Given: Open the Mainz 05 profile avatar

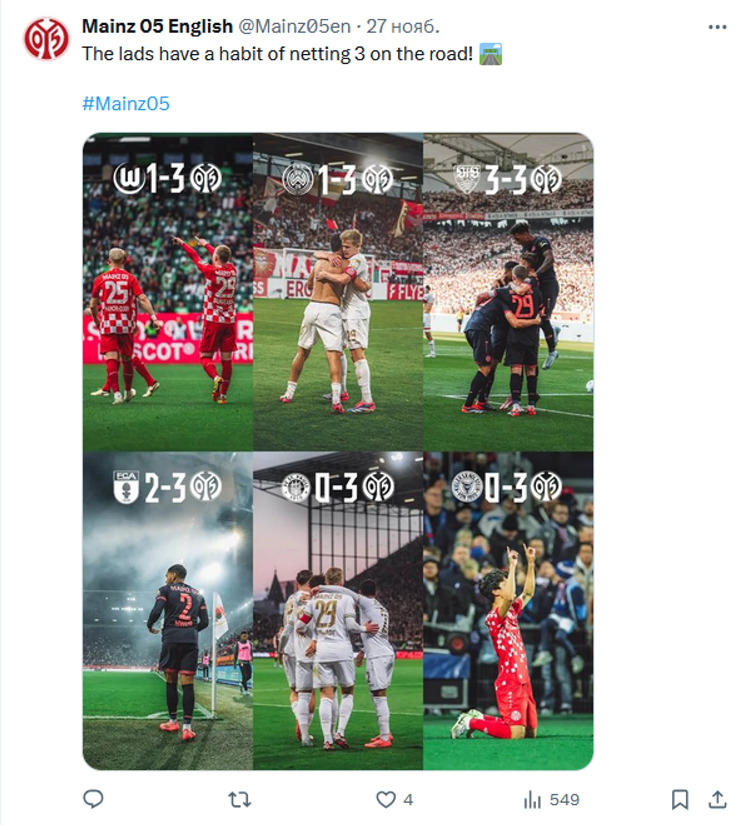Looking at the screenshot, I should pos(46,39).
